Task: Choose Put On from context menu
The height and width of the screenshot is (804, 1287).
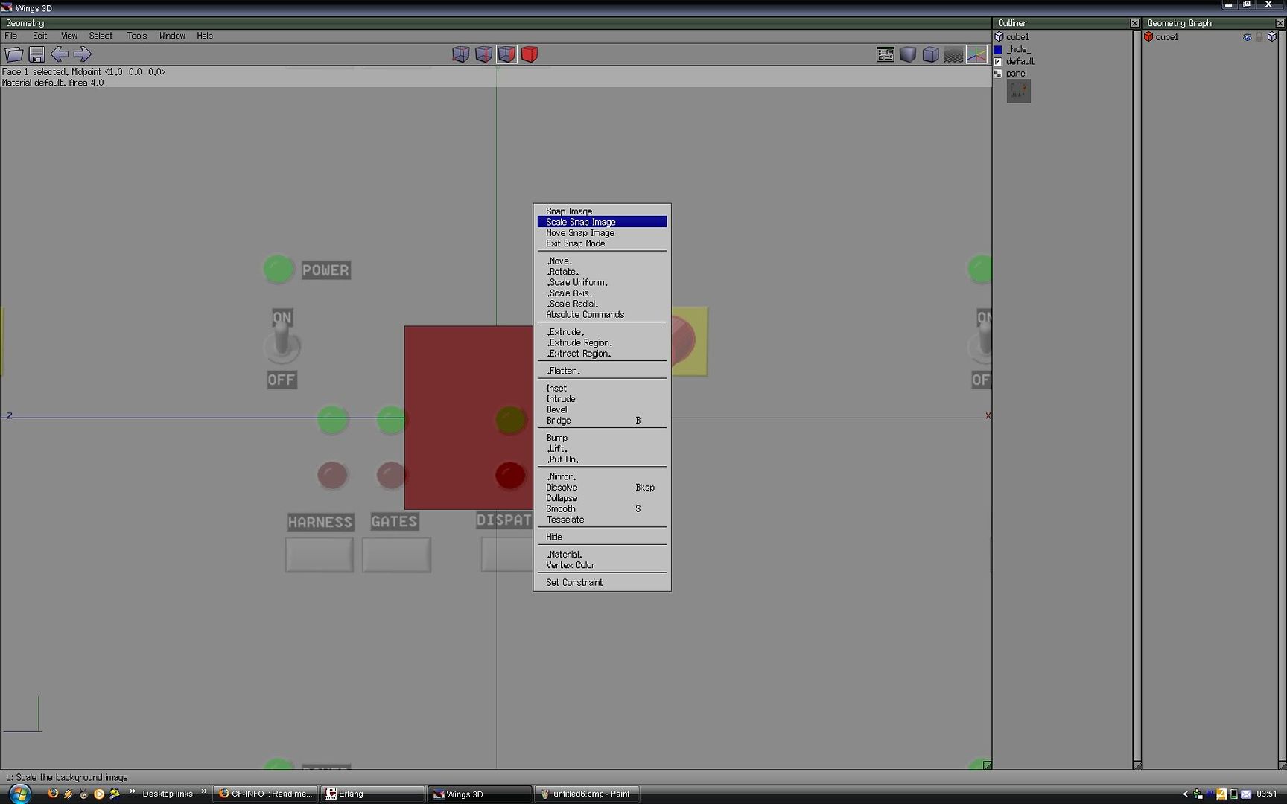Action: [x=602, y=459]
